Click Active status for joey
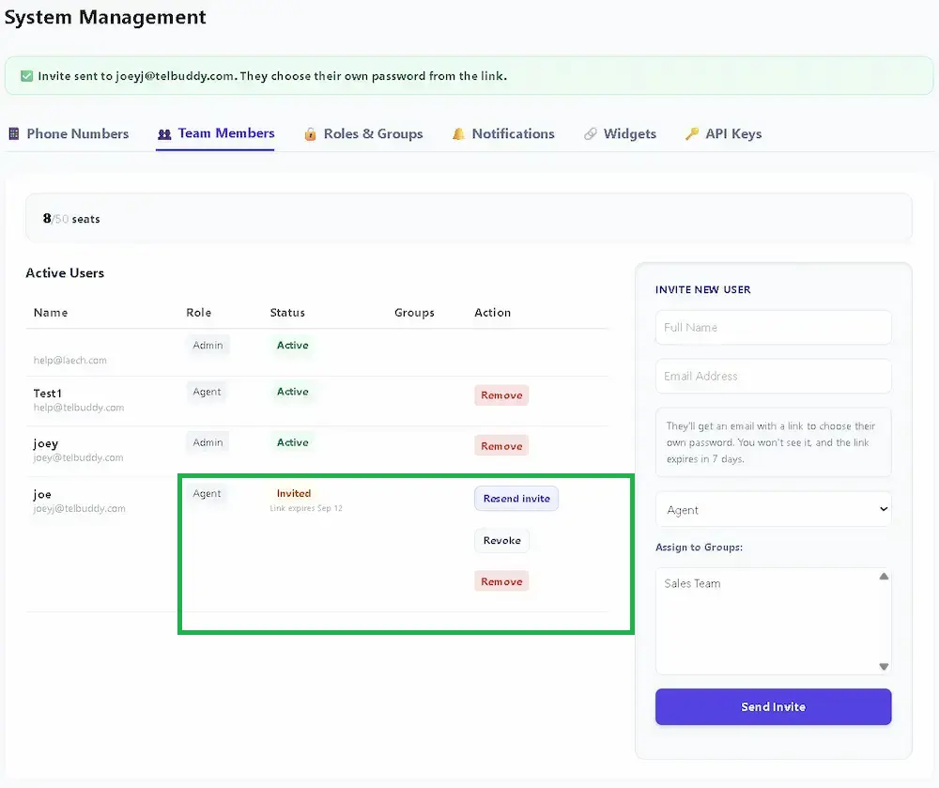The height and width of the screenshot is (788, 939). click(x=293, y=442)
